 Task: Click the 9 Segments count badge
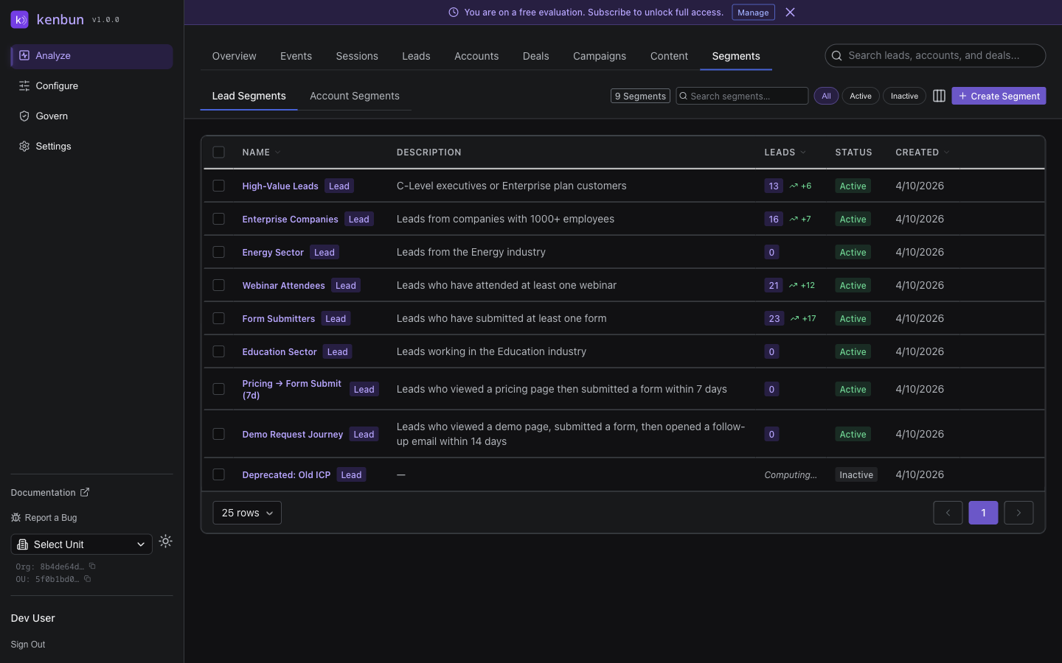(x=640, y=96)
